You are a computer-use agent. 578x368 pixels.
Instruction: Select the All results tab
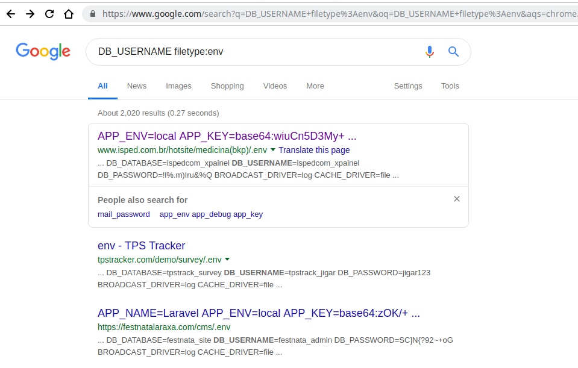click(102, 86)
